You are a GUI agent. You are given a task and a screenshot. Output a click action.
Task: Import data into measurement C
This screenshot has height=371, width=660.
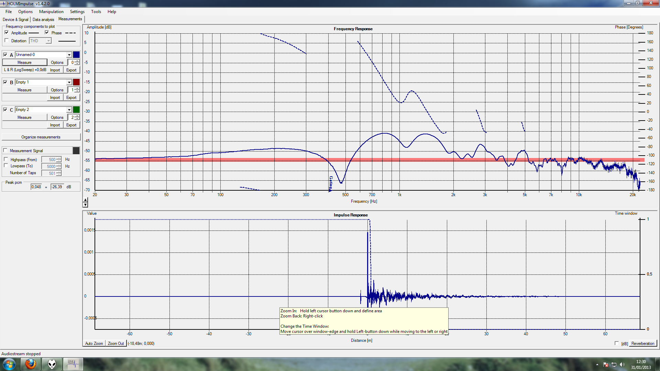click(x=55, y=125)
